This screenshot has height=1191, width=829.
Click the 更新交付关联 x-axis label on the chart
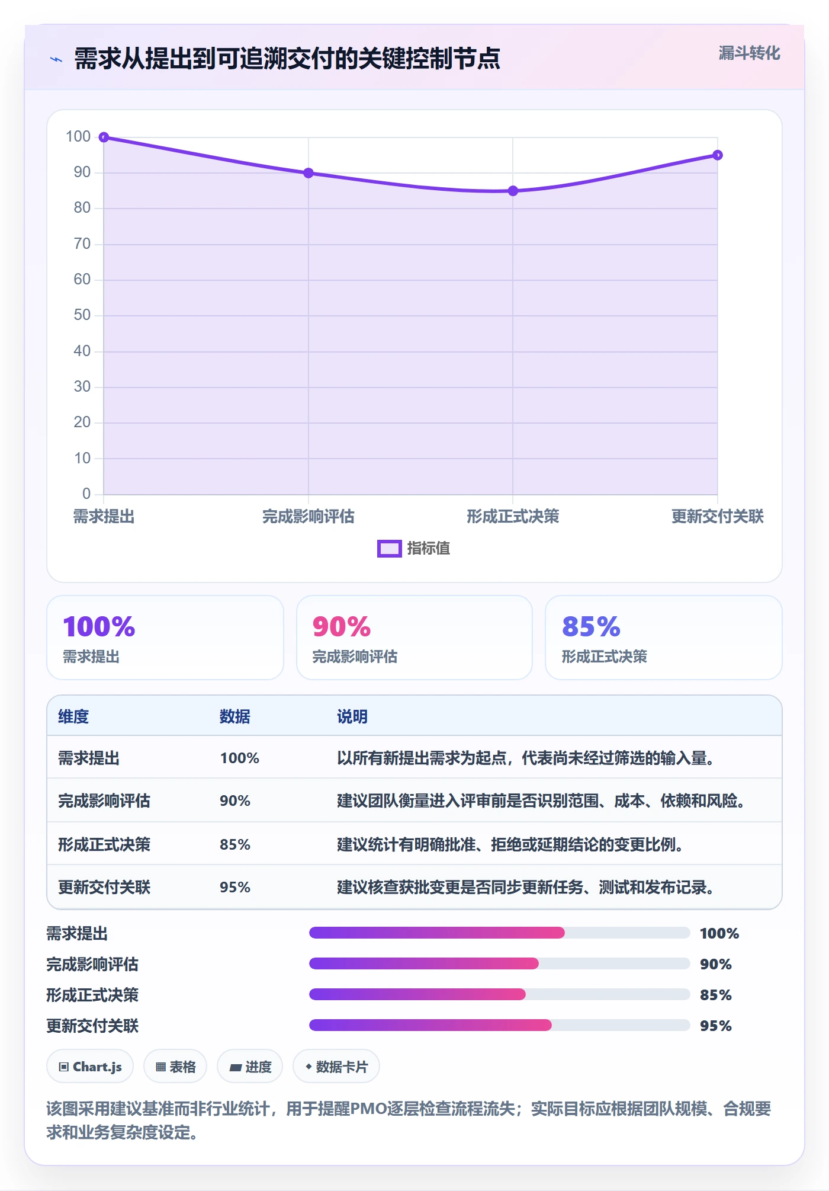(x=718, y=517)
